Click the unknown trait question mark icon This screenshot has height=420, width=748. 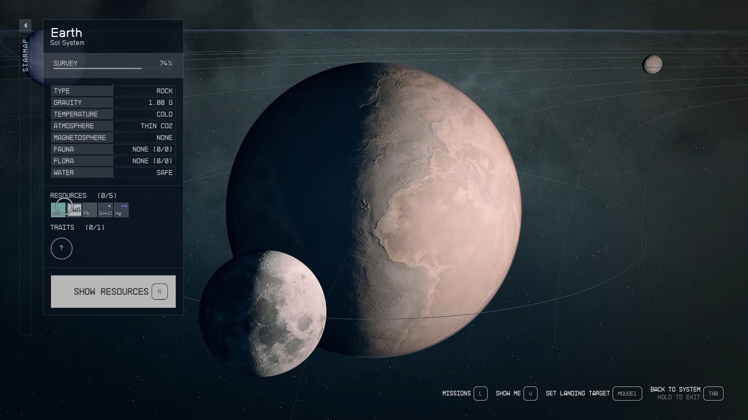[x=62, y=248]
